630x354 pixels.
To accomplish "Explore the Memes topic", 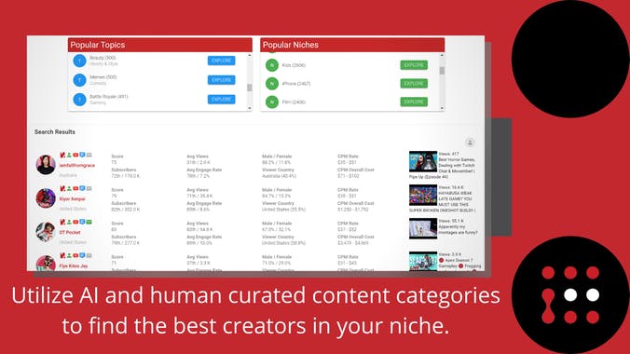I will pyautogui.click(x=222, y=80).
